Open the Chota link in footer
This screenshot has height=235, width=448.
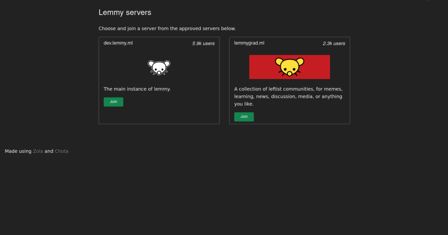coord(61,151)
